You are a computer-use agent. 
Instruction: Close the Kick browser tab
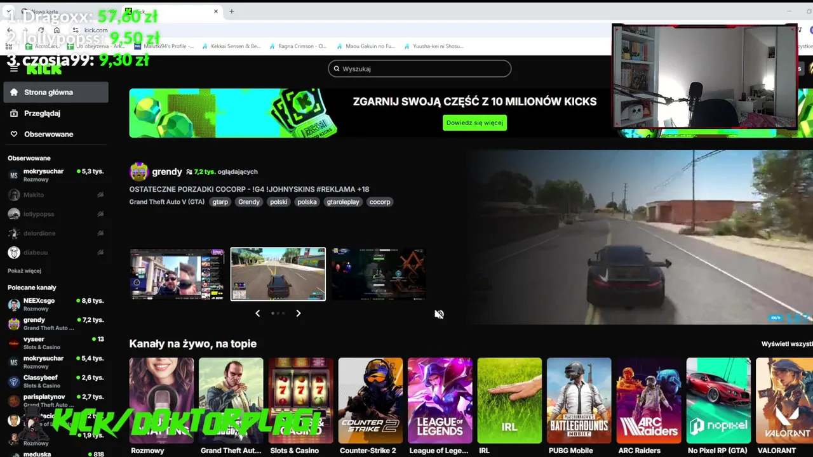click(216, 11)
